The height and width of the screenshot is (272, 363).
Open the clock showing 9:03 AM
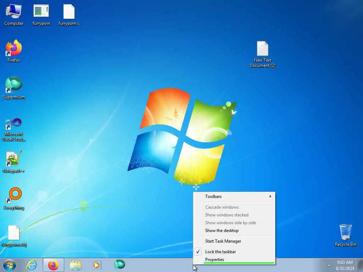pyautogui.click(x=345, y=265)
